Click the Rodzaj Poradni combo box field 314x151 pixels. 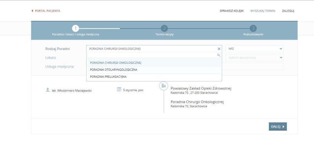[154, 49]
